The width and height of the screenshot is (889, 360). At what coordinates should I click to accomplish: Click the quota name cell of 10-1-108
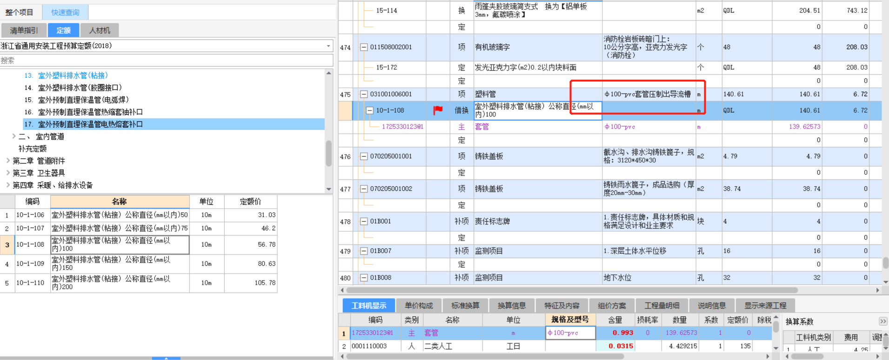(538, 110)
